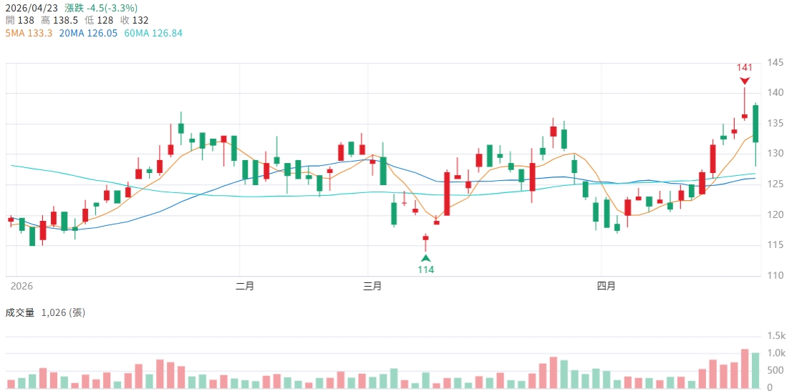The image size is (797, 391).
Task: Click the 高 138.5 high price value
Action: 60,20
